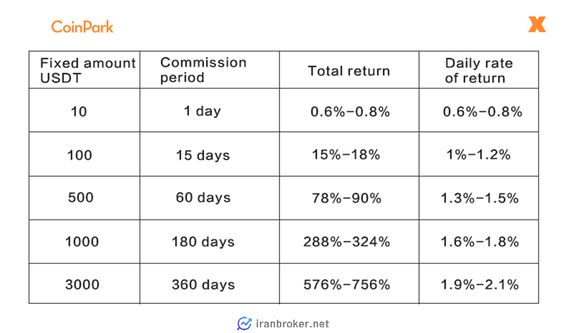Click the 15 days period cell
This screenshot has height=333, width=569.
click(210, 154)
